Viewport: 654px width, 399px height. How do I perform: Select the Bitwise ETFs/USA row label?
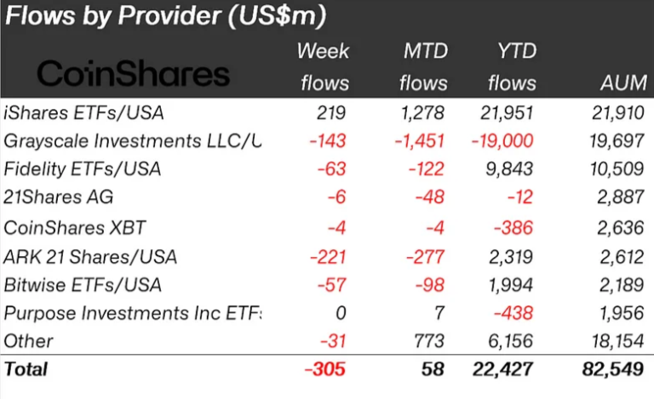coord(83,284)
